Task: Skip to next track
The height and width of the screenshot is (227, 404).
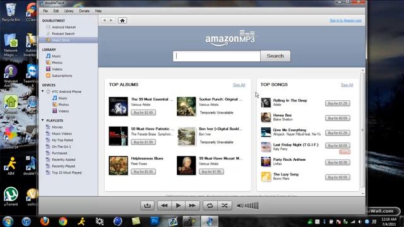Action: pos(192,206)
